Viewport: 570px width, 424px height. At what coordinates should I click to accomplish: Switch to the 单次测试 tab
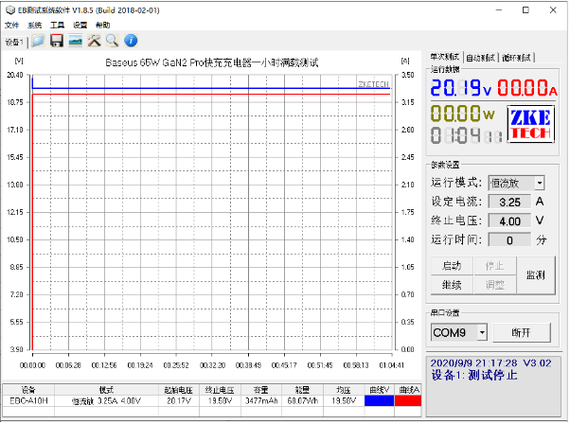[x=445, y=57]
